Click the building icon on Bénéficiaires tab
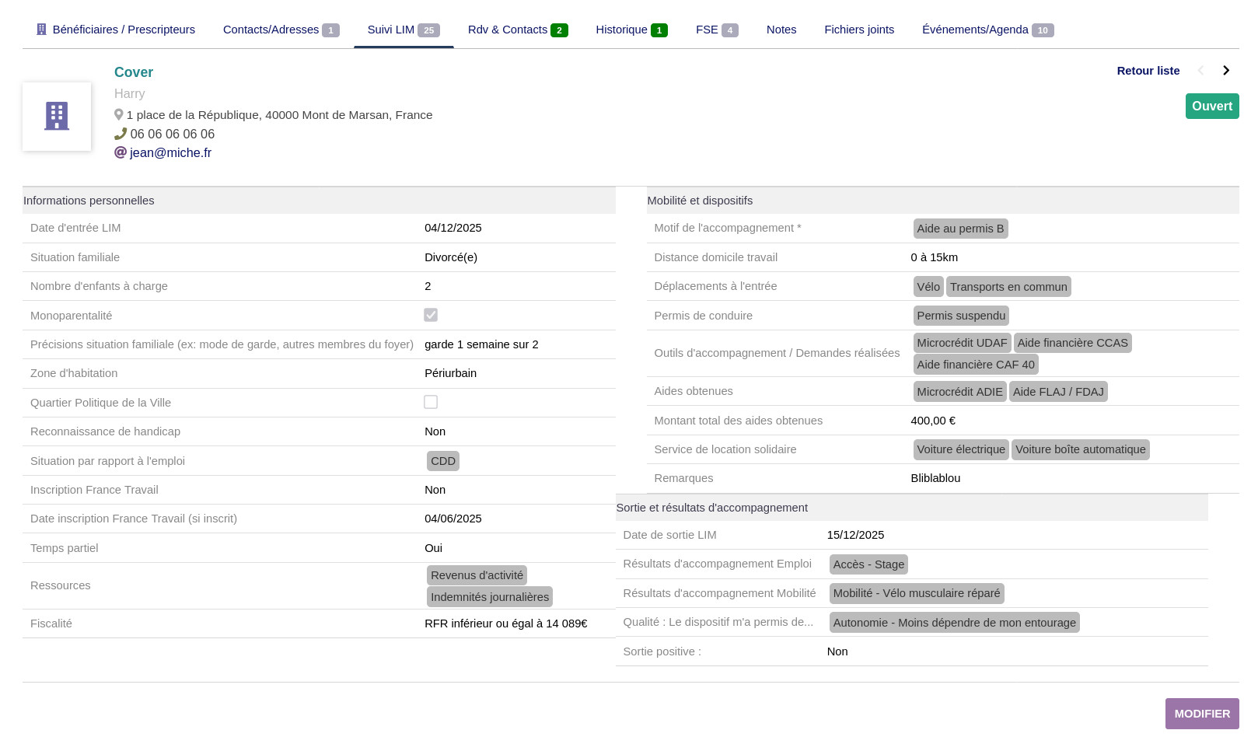 tap(41, 30)
